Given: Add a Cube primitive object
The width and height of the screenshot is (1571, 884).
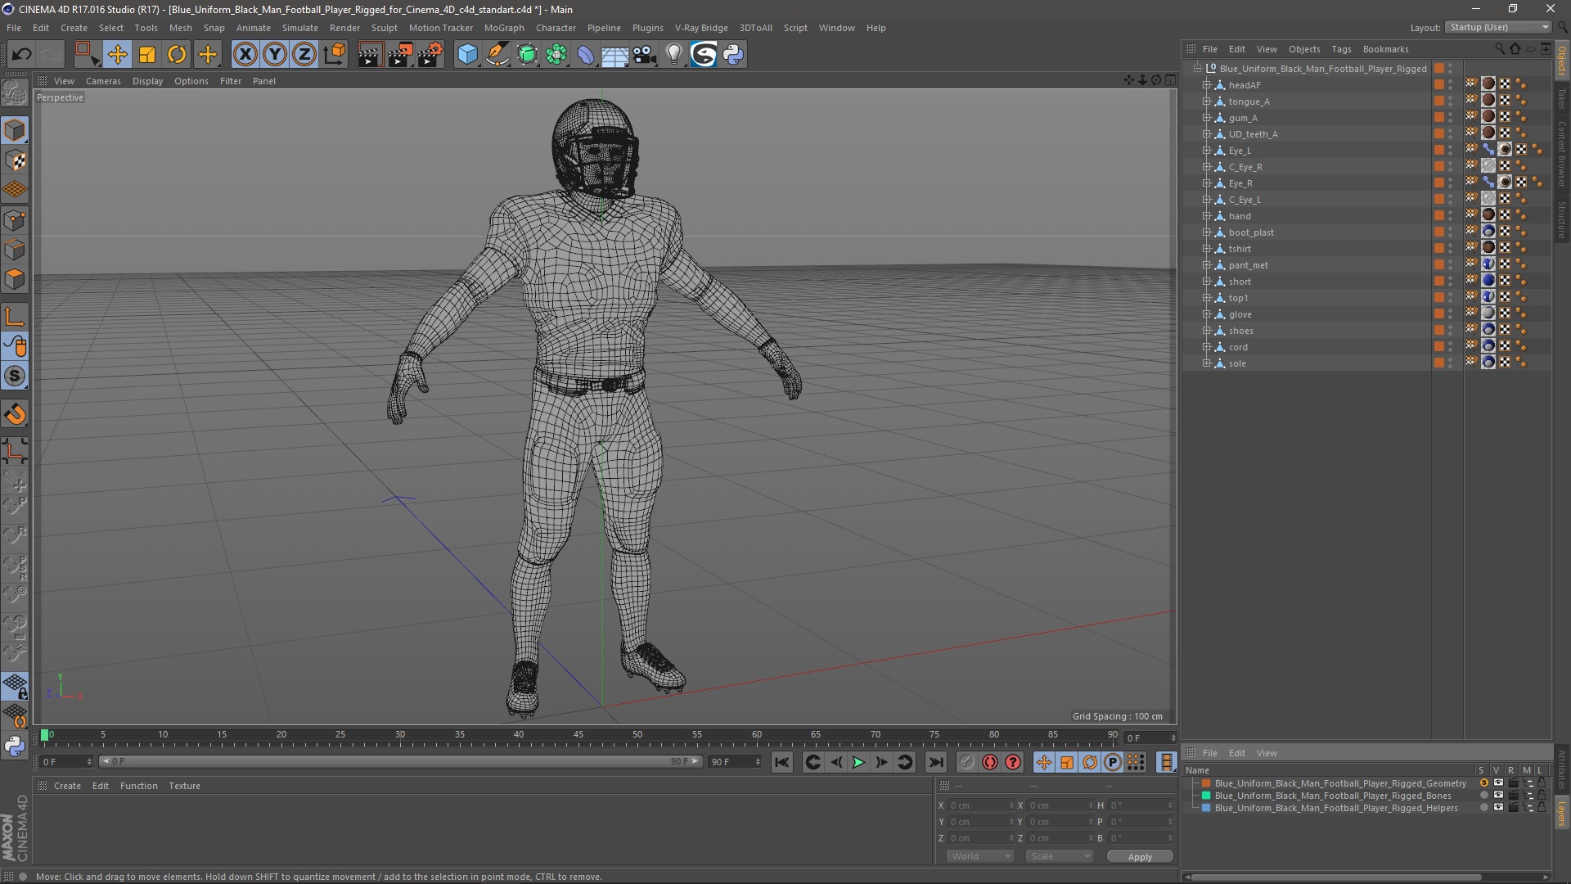Looking at the screenshot, I should click(x=467, y=55).
